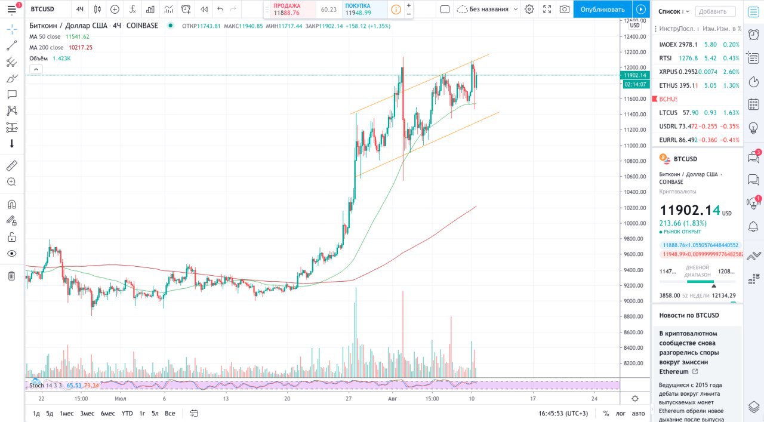The image size is (764, 422).
Task: Open the clock timezone 16:45:53 (UTC+3)
Action: pyautogui.click(x=563, y=413)
